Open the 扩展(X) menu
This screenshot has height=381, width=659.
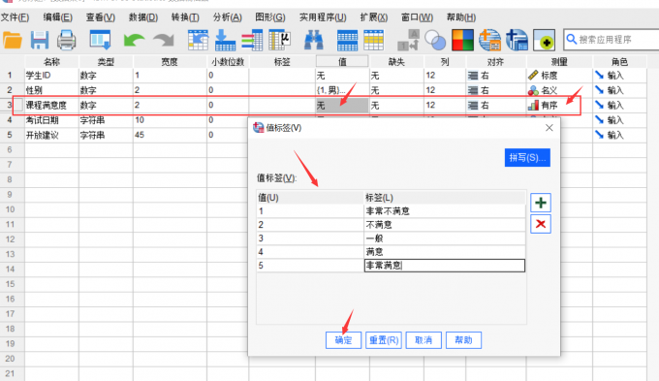pos(374,17)
